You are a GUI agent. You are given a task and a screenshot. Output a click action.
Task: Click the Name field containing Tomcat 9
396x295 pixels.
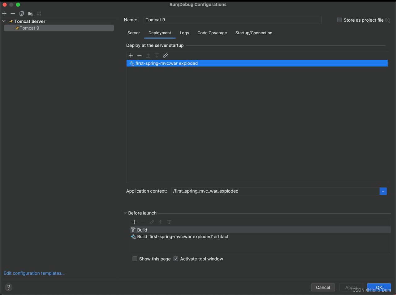(232, 20)
